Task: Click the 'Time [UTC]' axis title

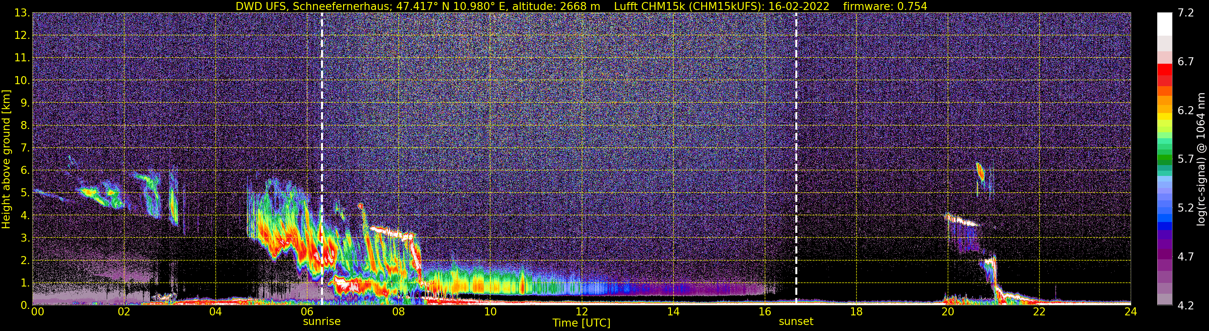Action: (x=581, y=323)
